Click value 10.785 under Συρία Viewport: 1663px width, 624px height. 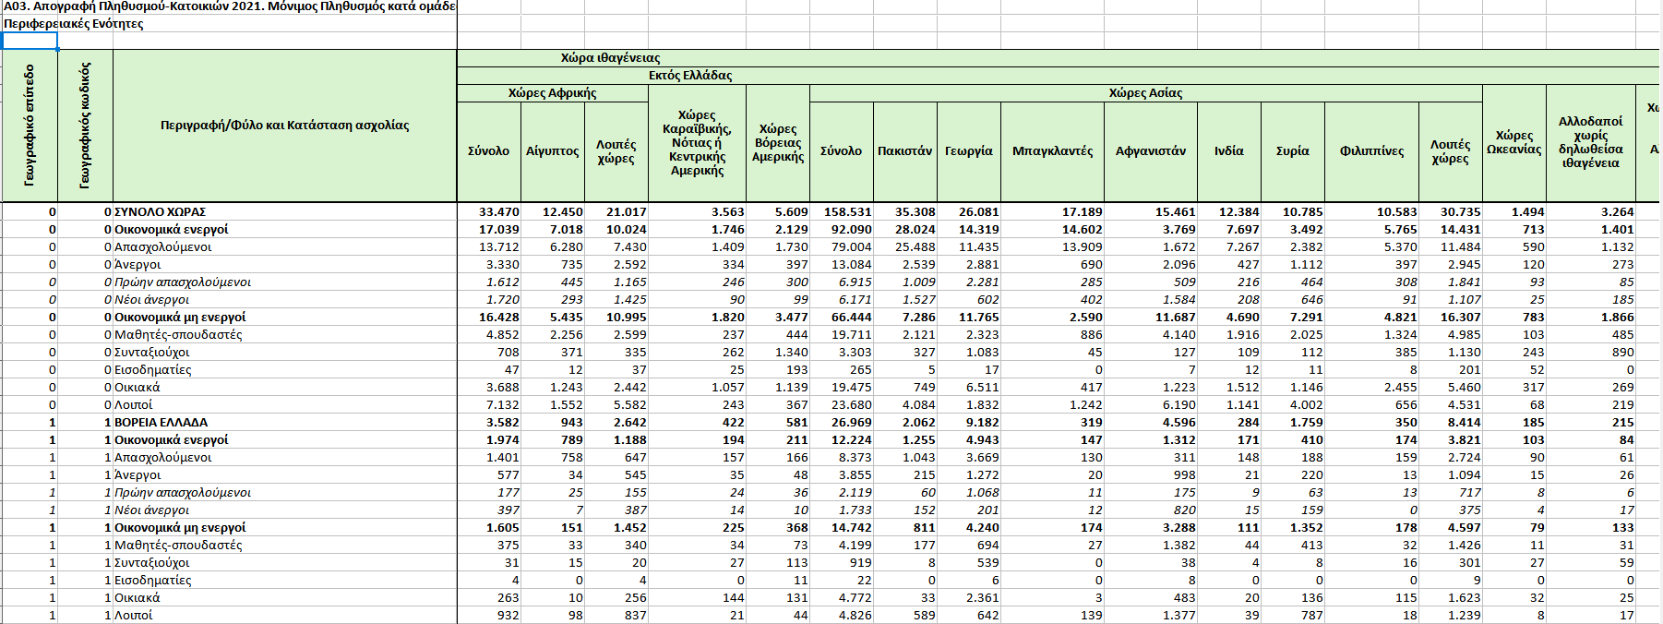click(1303, 212)
